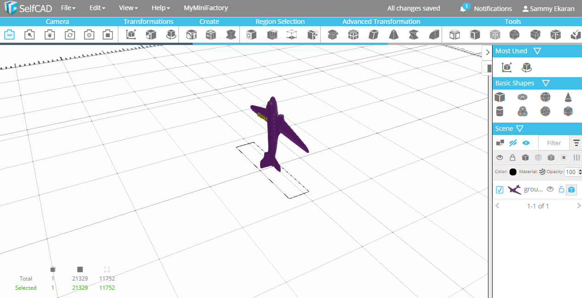Click the round object tool in Tools
The width and height of the screenshot is (582, 298).
pyautogui.click(x=515, y=34)
